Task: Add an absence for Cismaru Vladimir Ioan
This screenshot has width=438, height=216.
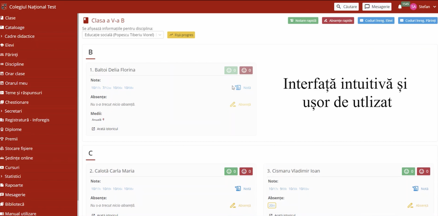Action: coord(418,205)
